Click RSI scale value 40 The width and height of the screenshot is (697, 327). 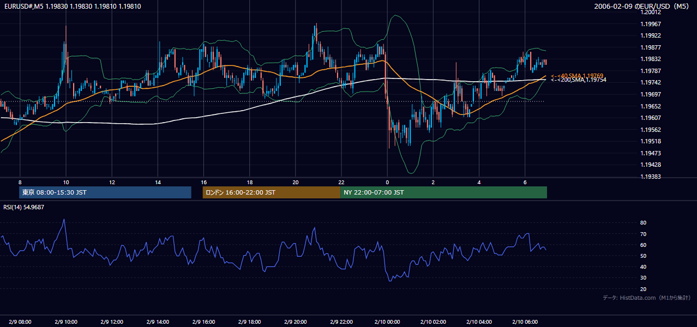click(x=644, y=267)
